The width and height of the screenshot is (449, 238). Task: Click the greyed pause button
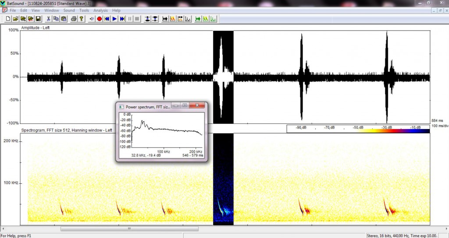click(130, 19)
